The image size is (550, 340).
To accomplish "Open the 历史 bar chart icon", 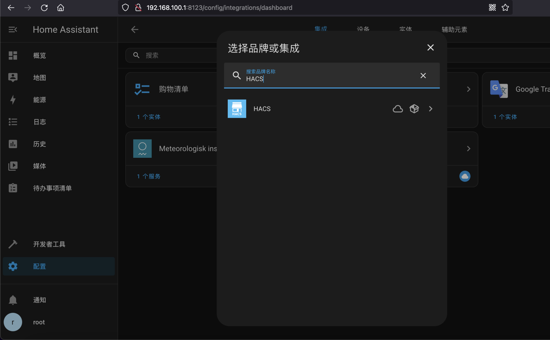I will click(x=13, y=144).
